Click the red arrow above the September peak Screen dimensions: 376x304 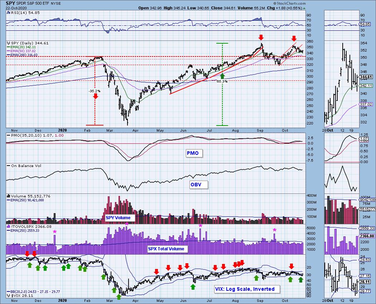pyautogui.click(x=261, y=37)
